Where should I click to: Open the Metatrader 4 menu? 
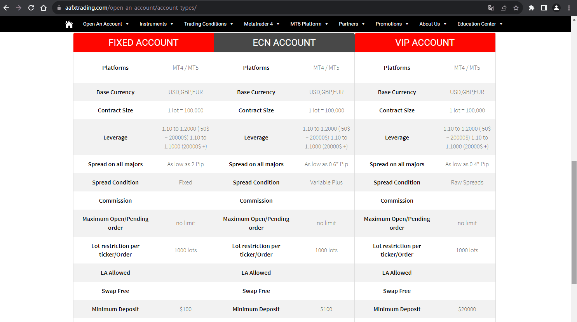(261, 24)
